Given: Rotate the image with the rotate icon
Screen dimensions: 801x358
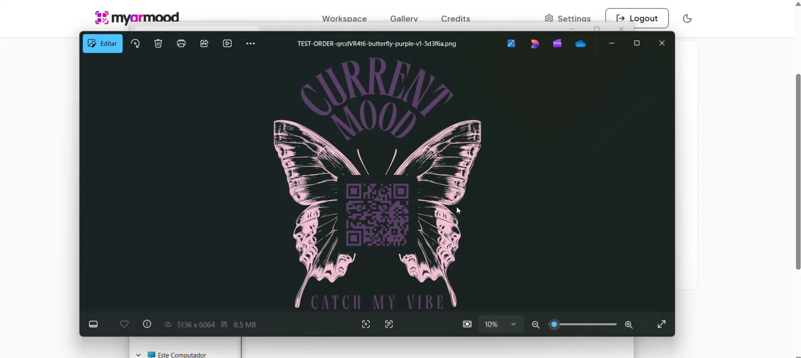Looking at the screenshot, I should pyautogui.click(x=136, y=43).
